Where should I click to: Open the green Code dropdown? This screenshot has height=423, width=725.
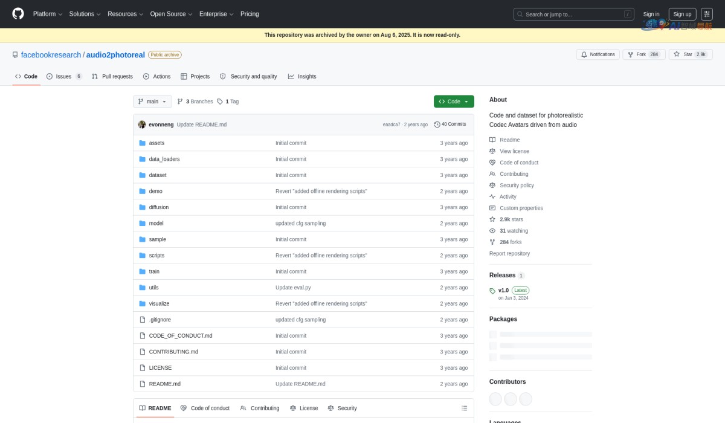click(454, 102)
